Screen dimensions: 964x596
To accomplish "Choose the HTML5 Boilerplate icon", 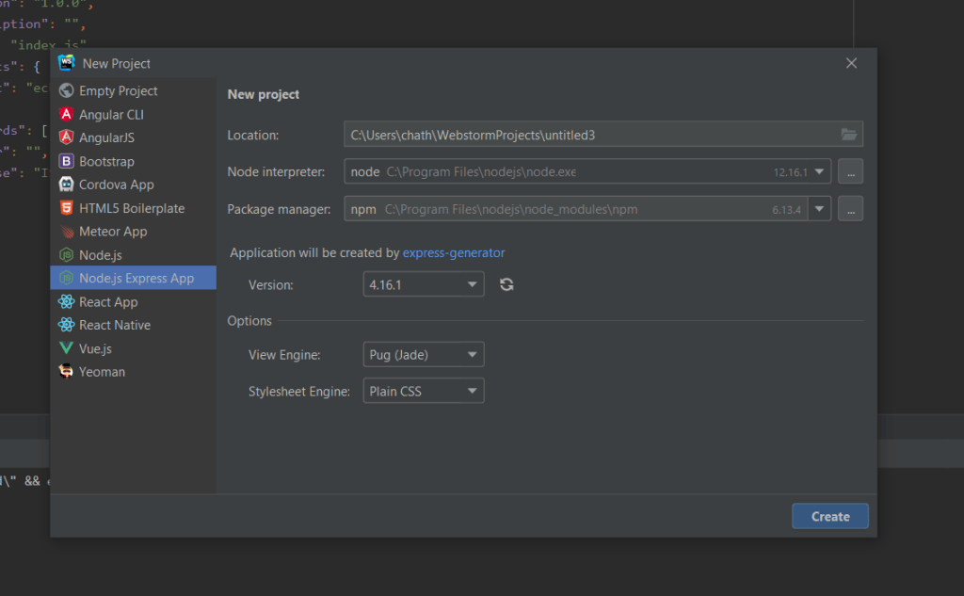I will 66,208.
